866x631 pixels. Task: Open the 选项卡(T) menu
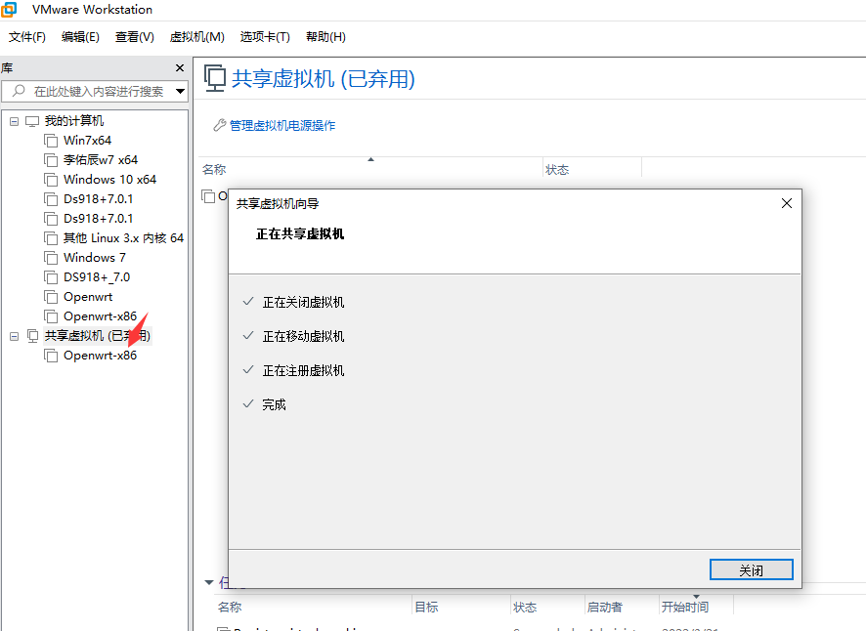(265, 37)
